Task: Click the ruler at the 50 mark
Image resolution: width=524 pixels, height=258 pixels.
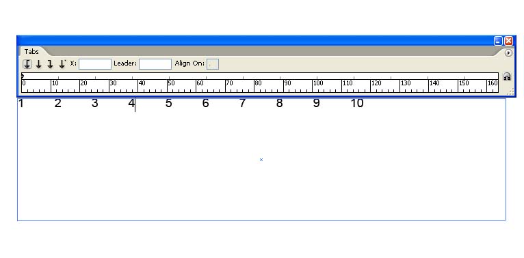Action: coord(171,83)
